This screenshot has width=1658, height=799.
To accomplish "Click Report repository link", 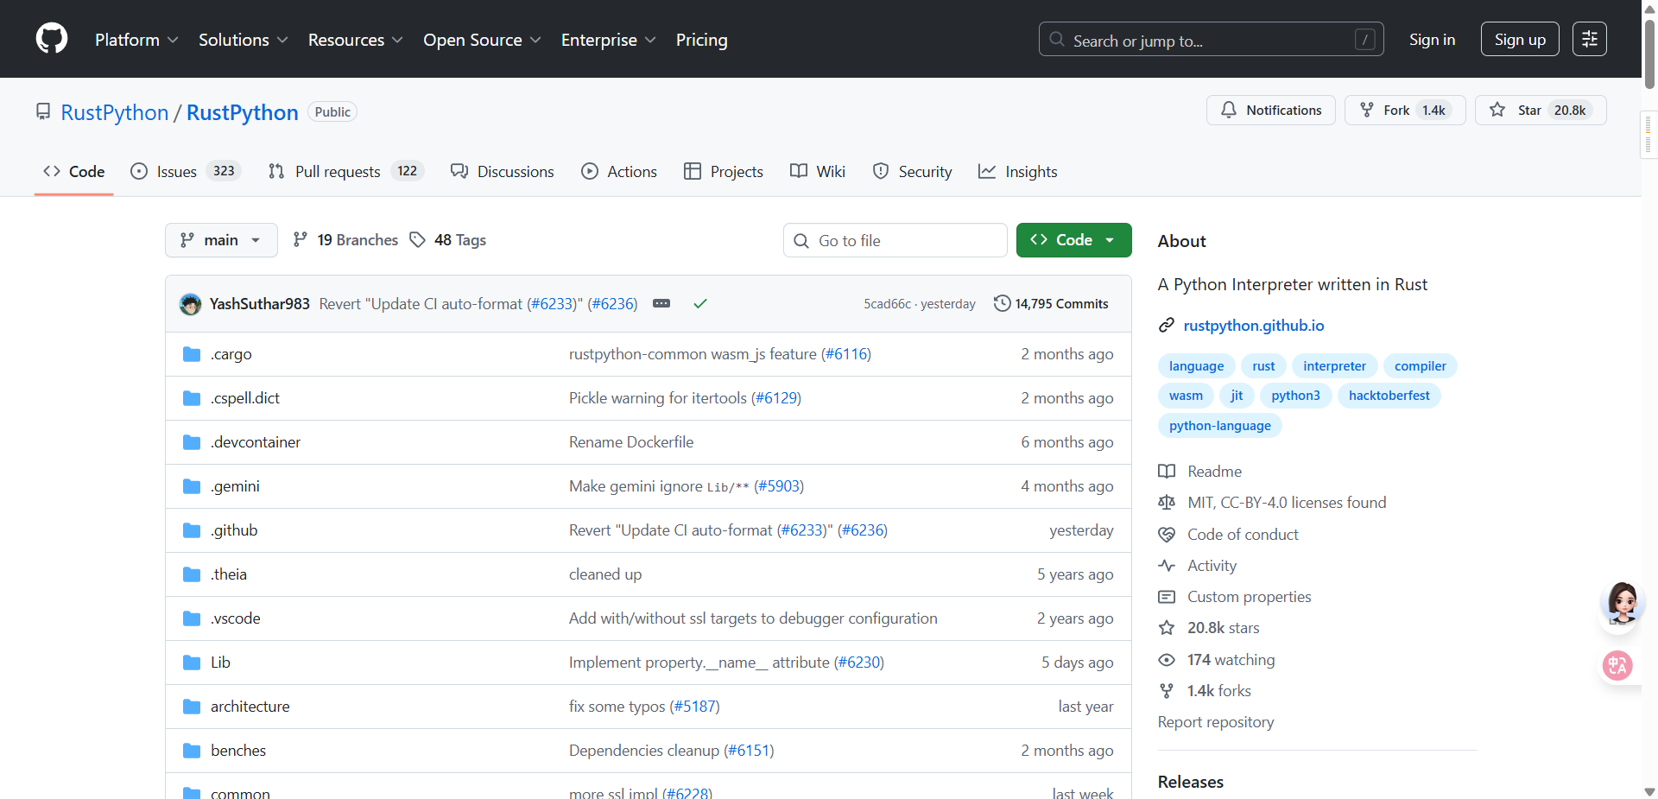I will click(1215, 722).
